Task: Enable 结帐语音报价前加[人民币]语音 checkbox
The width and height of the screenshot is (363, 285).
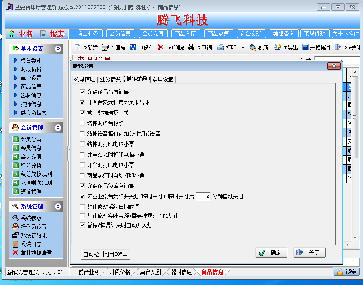Action: 82,134
